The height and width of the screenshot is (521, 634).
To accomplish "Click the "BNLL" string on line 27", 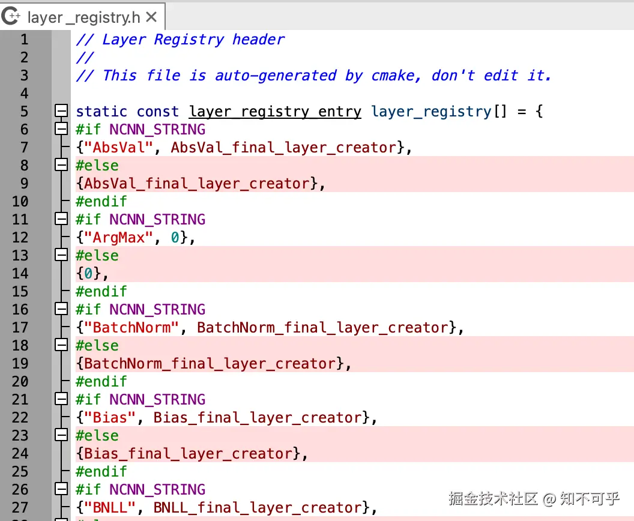I will click(x=110, y=508).
